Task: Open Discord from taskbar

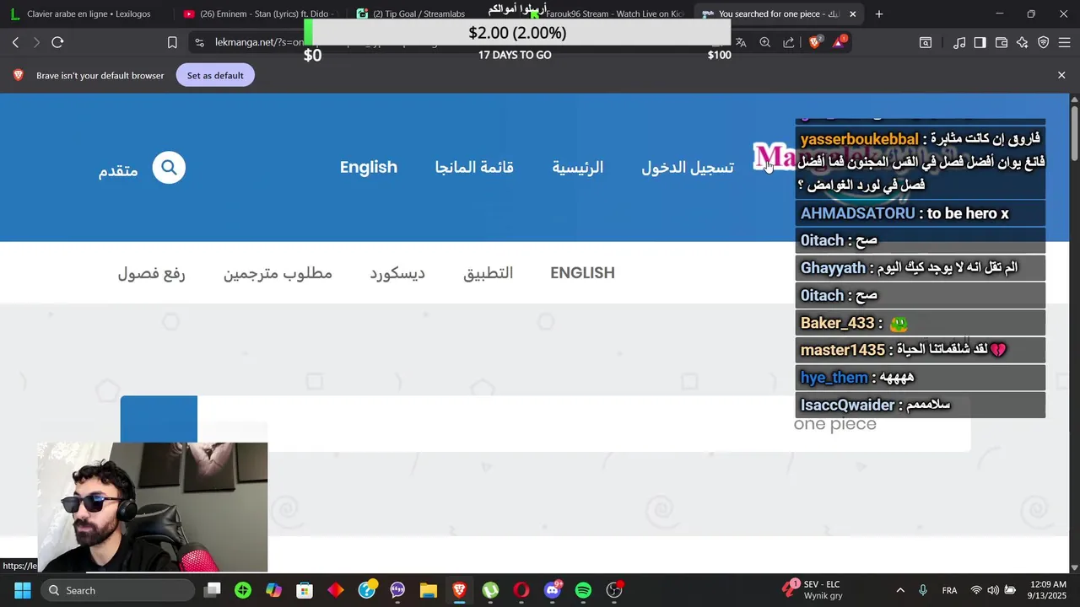Action: coord(553,590)
